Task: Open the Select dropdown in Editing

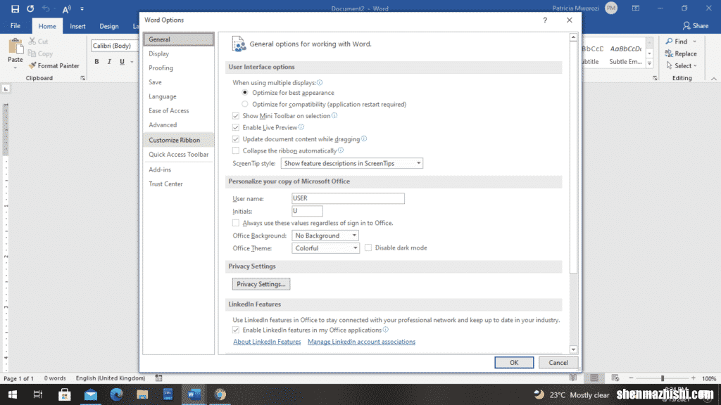Action: (x=682, y=65)
